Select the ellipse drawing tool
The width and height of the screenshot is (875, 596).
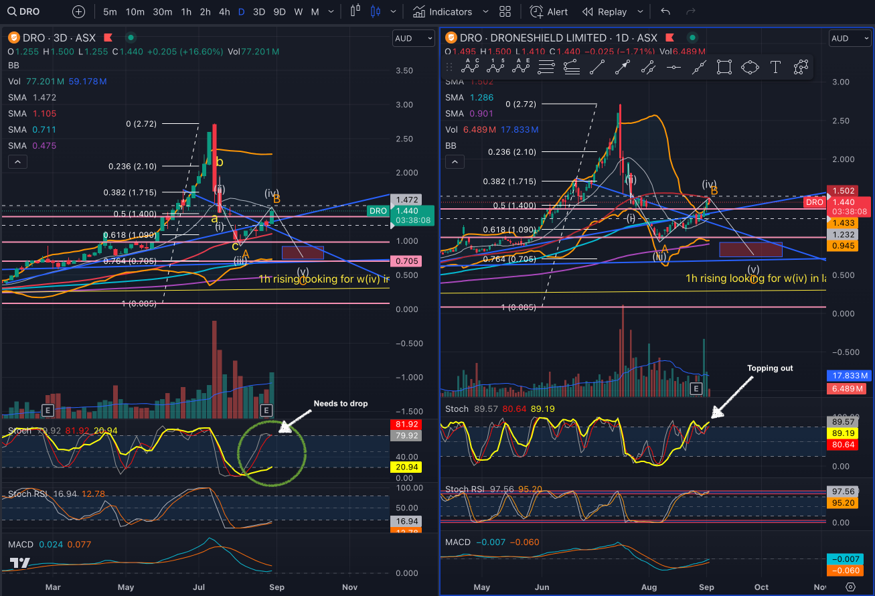[x=750, y=66]
